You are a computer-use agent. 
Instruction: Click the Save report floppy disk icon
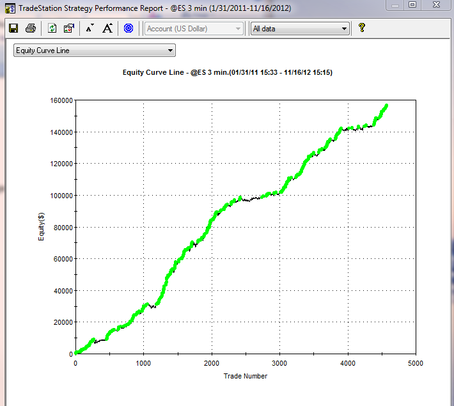point(13,28)
